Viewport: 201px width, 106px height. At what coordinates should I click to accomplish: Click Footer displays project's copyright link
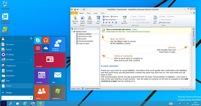click(138, 32)
